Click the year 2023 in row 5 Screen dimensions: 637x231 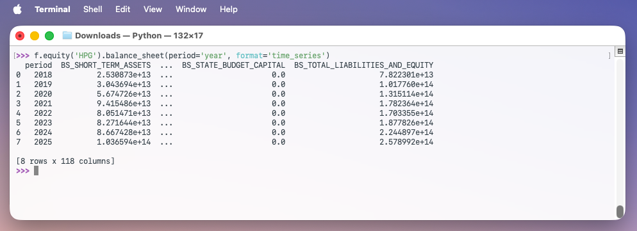43,123
